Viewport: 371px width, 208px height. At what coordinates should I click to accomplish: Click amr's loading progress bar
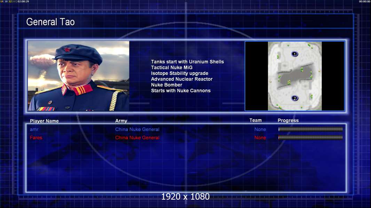point(310,129)
